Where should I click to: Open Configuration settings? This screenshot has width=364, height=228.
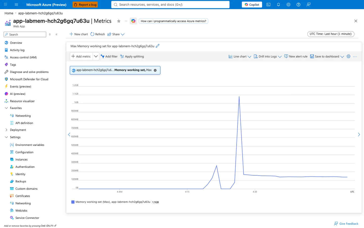click(x=24, y=152)
